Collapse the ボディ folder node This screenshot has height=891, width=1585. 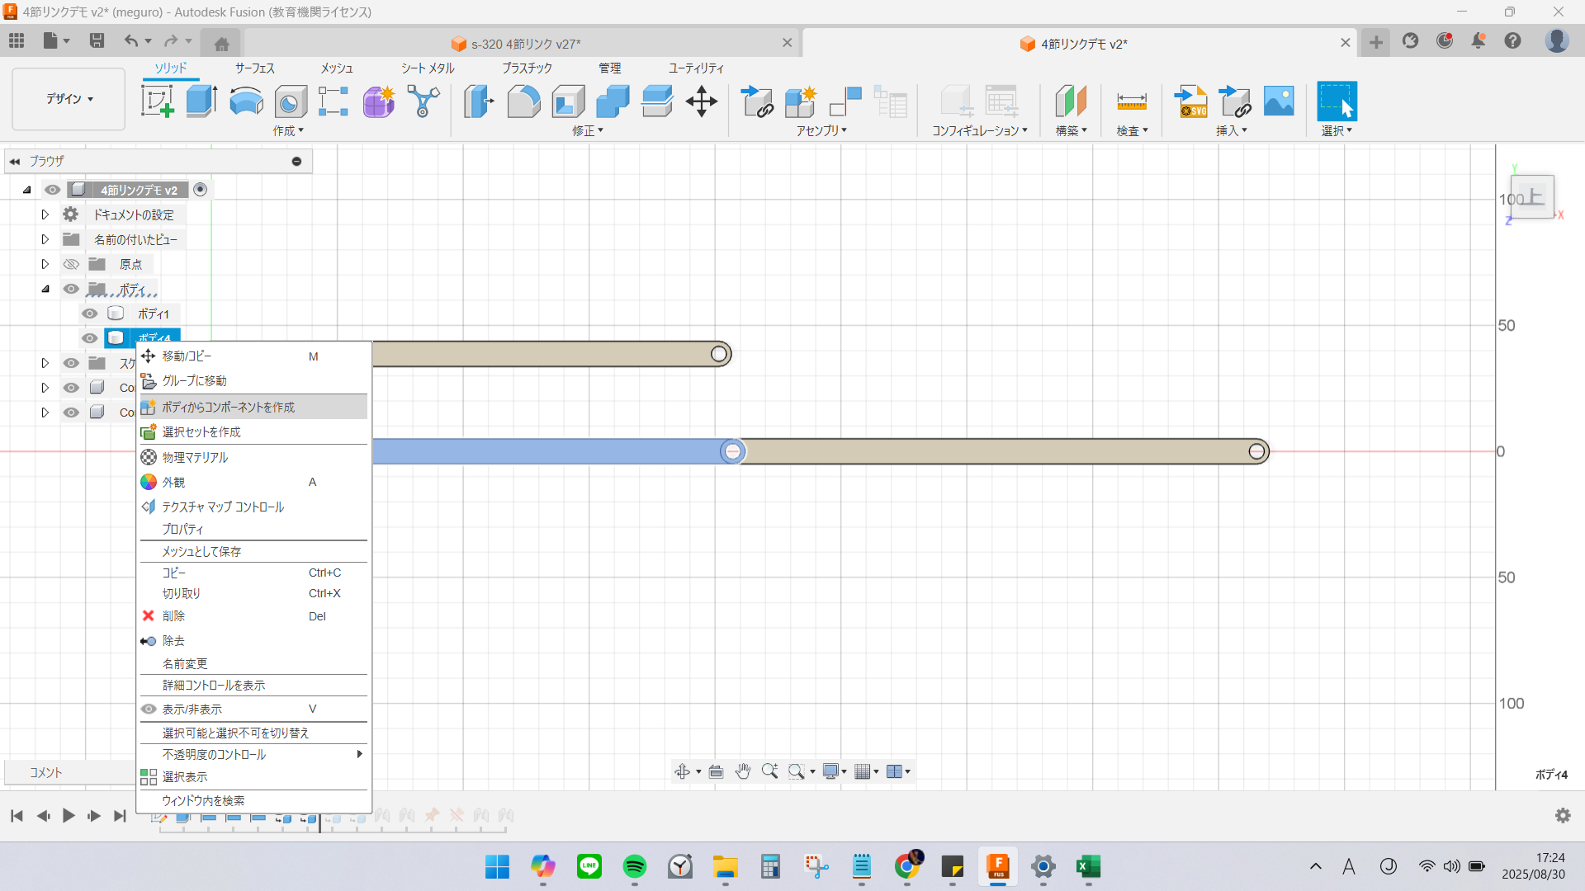45,289
